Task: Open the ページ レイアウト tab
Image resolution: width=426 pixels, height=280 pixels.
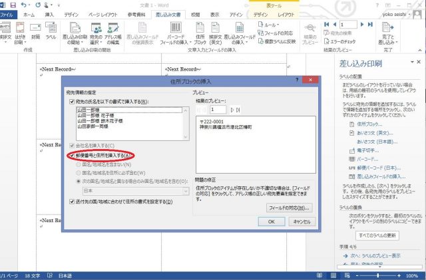Action: 104,13
